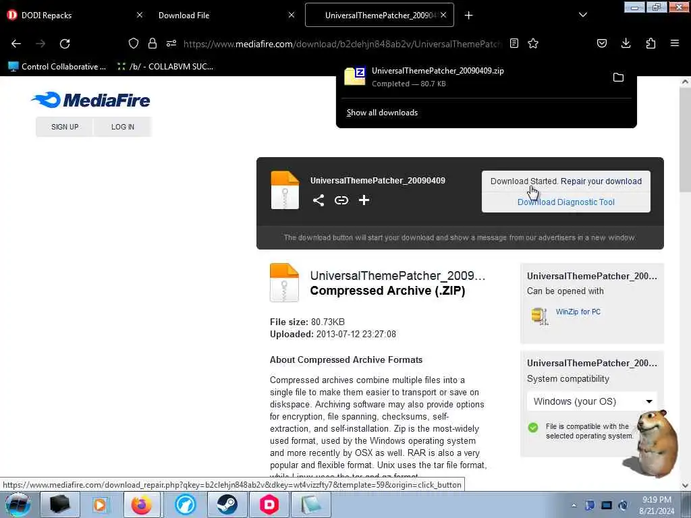The height and width of the screenshot is (518, 691).
Task: Open the blue circular taskbar app icon
Action: pyautogui.click(x=185, y=505)
